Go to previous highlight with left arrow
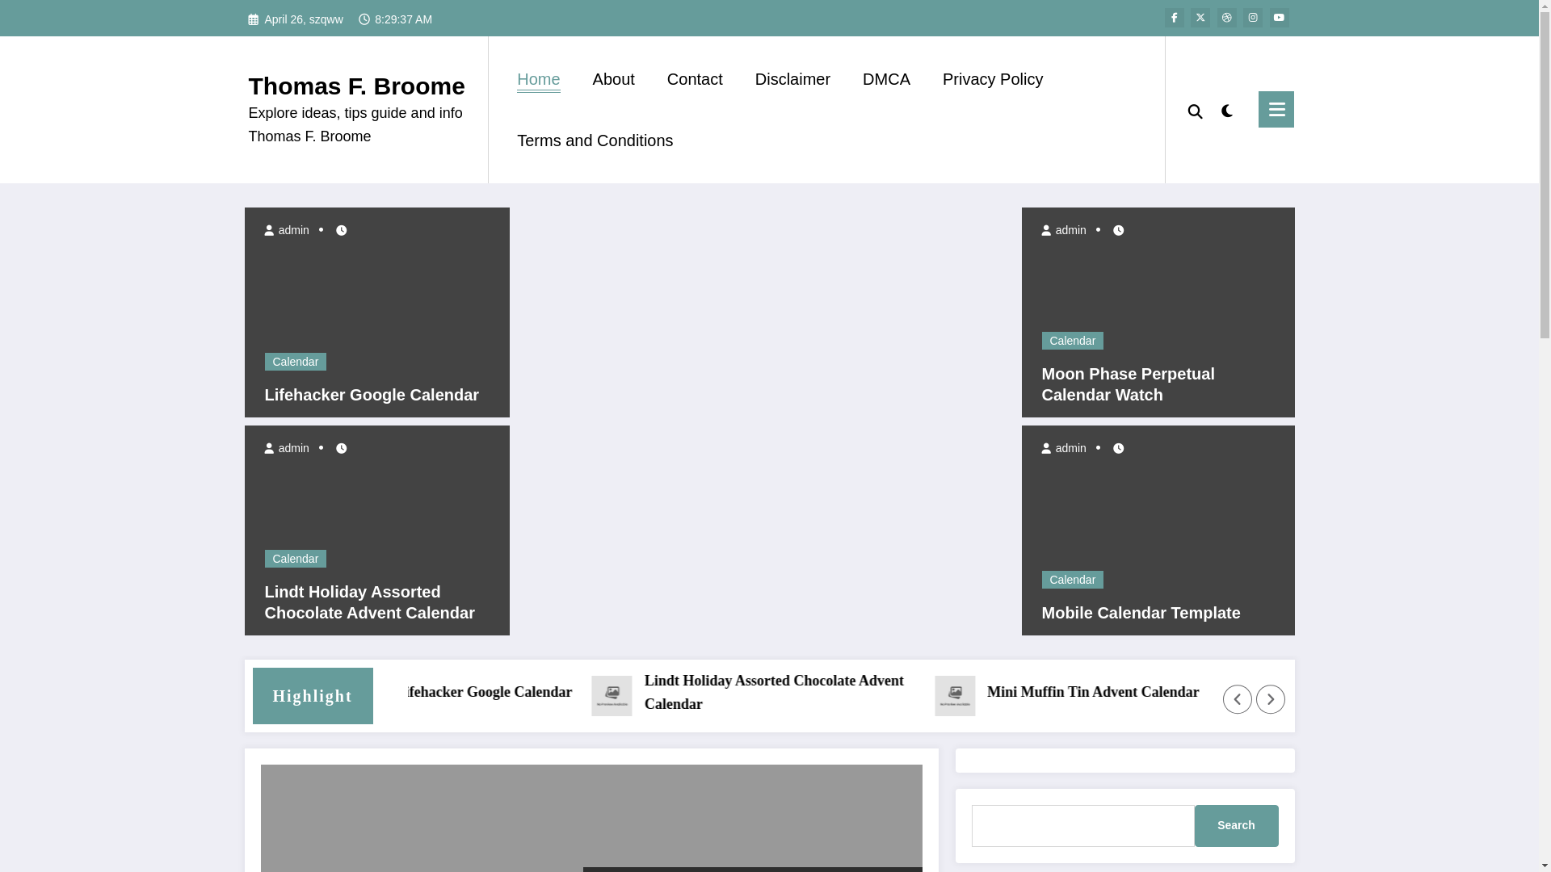Image resolution: width=1551 pixels, height=872 pixels. (x=1237, y=699)
